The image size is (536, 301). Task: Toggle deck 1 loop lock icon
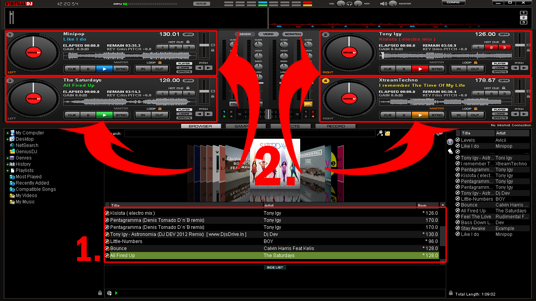click(160, 62)
